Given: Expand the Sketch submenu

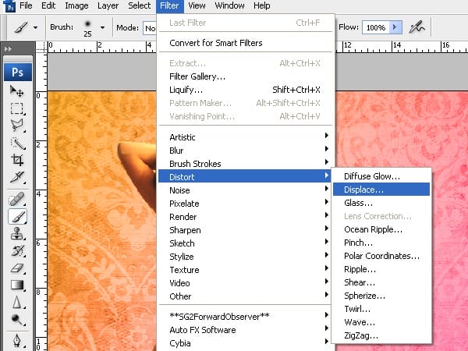Looking at the screenshot, I should coord(246,243).
